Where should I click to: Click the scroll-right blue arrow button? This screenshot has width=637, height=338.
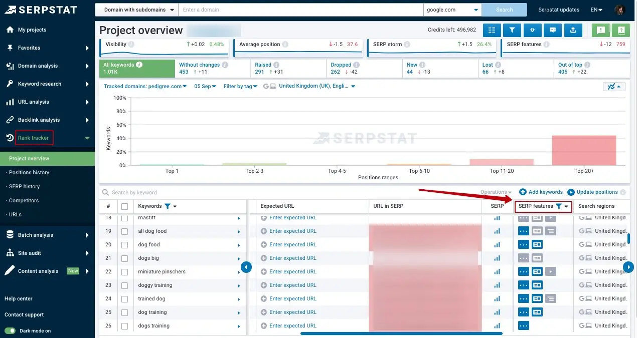[x=628, y=267]
